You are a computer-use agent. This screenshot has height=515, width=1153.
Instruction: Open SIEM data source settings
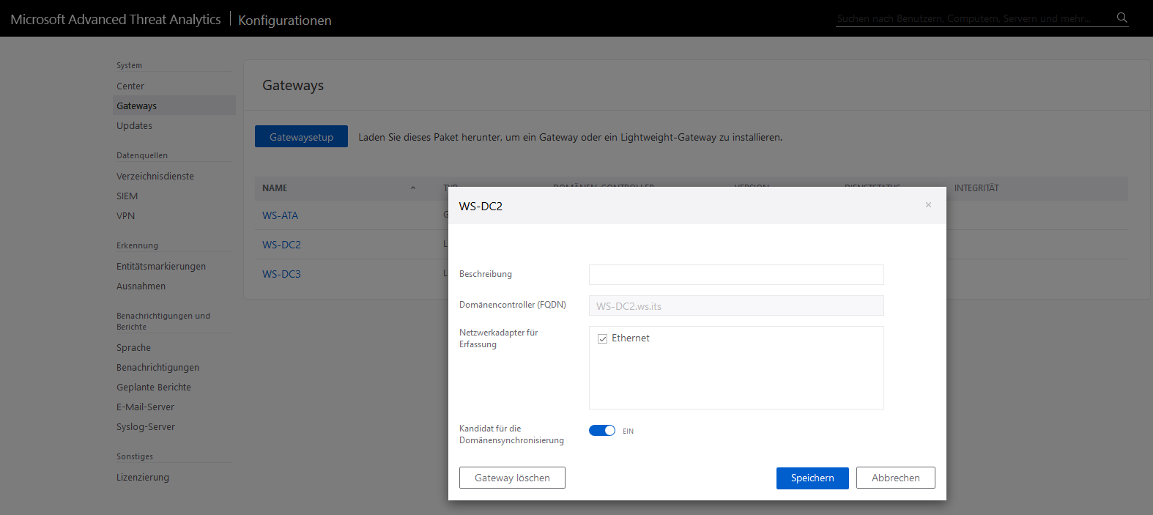[127, 196]
